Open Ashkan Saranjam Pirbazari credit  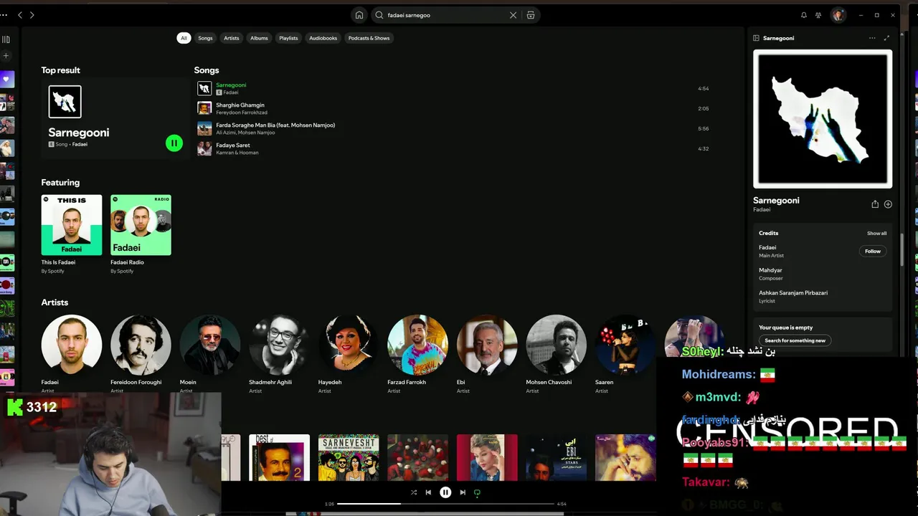click(x=793, y=293)
